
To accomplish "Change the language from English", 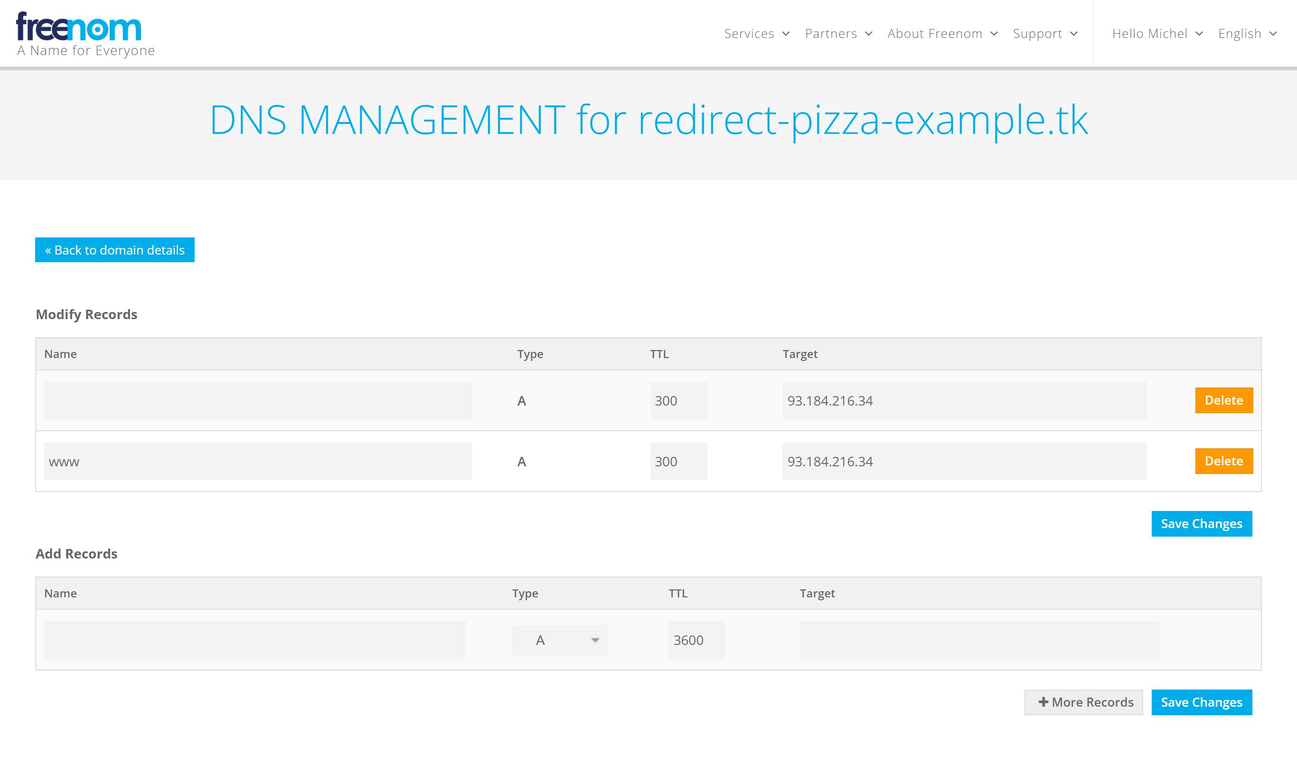I will click(x=1247, y=34).
